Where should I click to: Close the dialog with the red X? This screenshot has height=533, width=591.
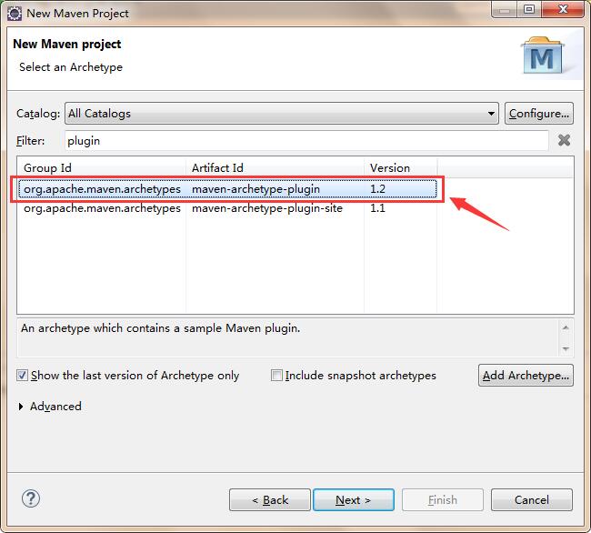[x=563, y=9]
